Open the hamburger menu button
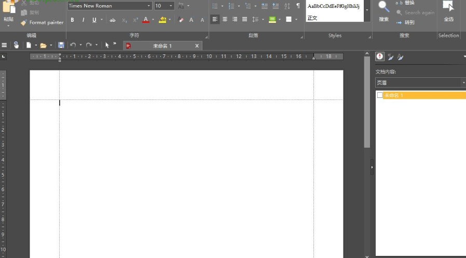Screen dimensions: 466x258 (5, 46)
